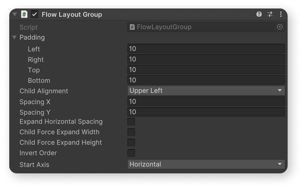Collapse the Padding foldout
This screenshot has width=302, height=188.
14,37
